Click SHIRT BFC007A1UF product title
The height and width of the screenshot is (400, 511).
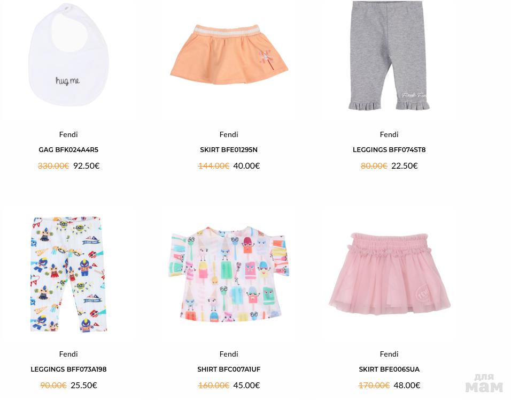[229, 369]
